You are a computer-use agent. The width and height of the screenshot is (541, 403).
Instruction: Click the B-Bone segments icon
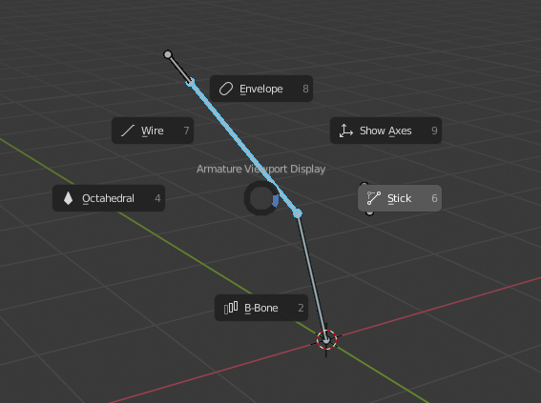231,308
